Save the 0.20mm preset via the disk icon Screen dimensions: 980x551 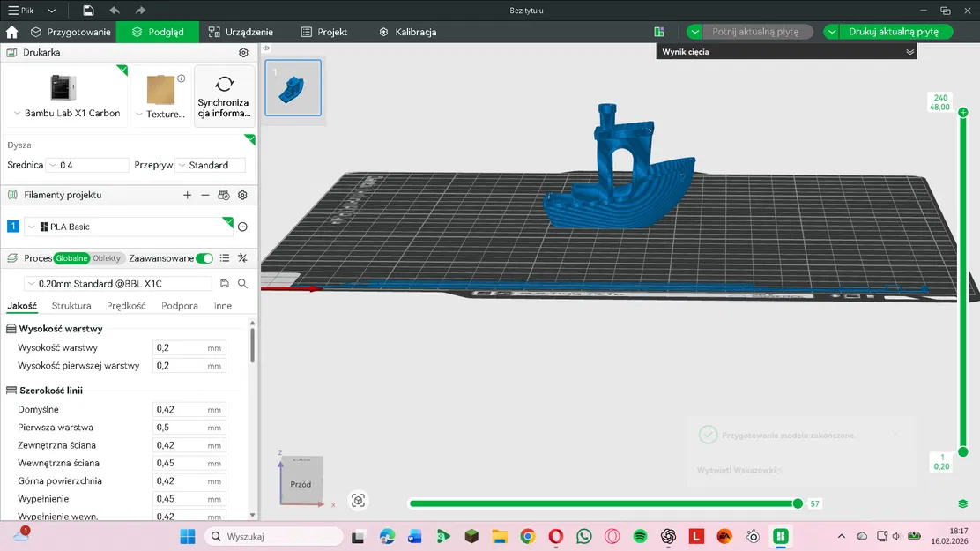point(225,284)
